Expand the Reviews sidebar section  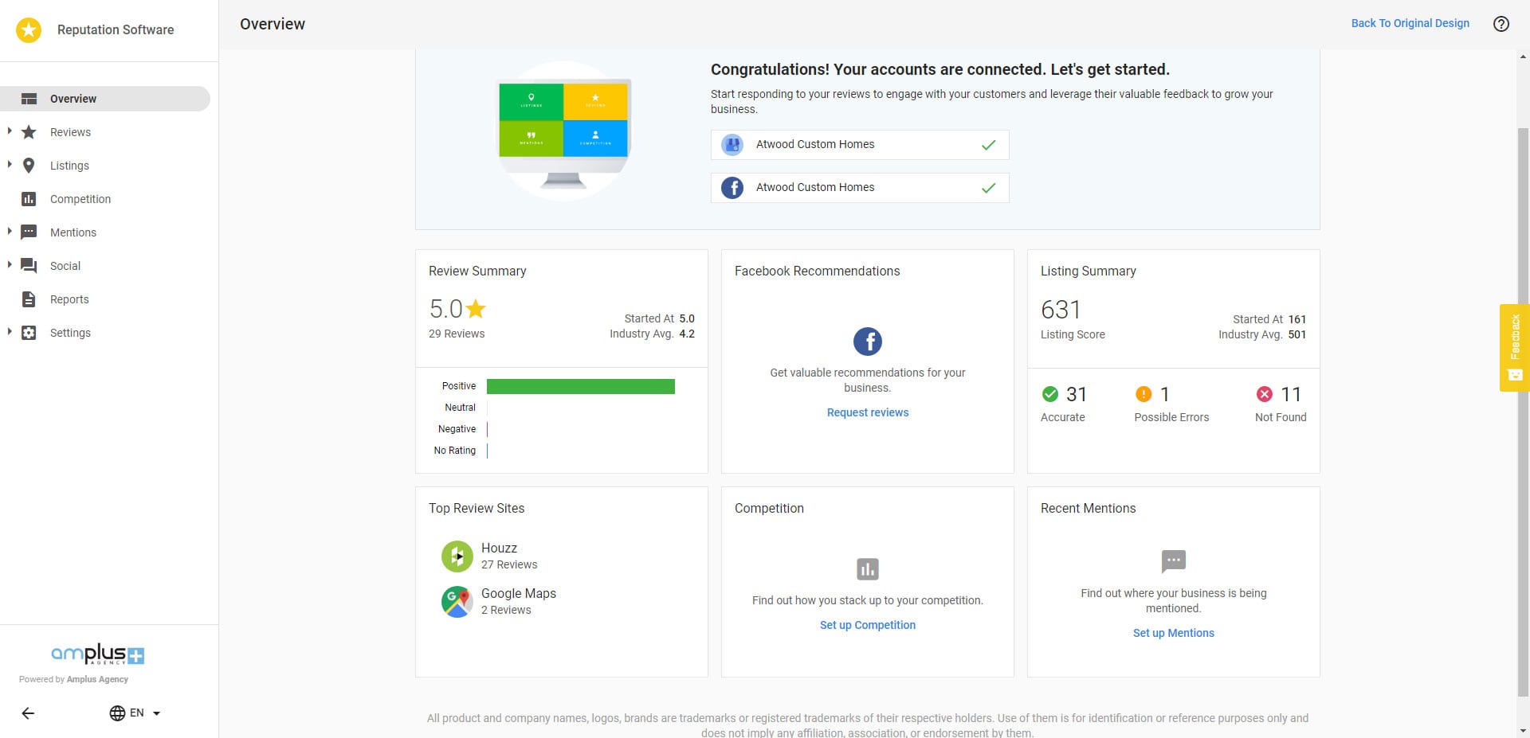tap(10, 131)
